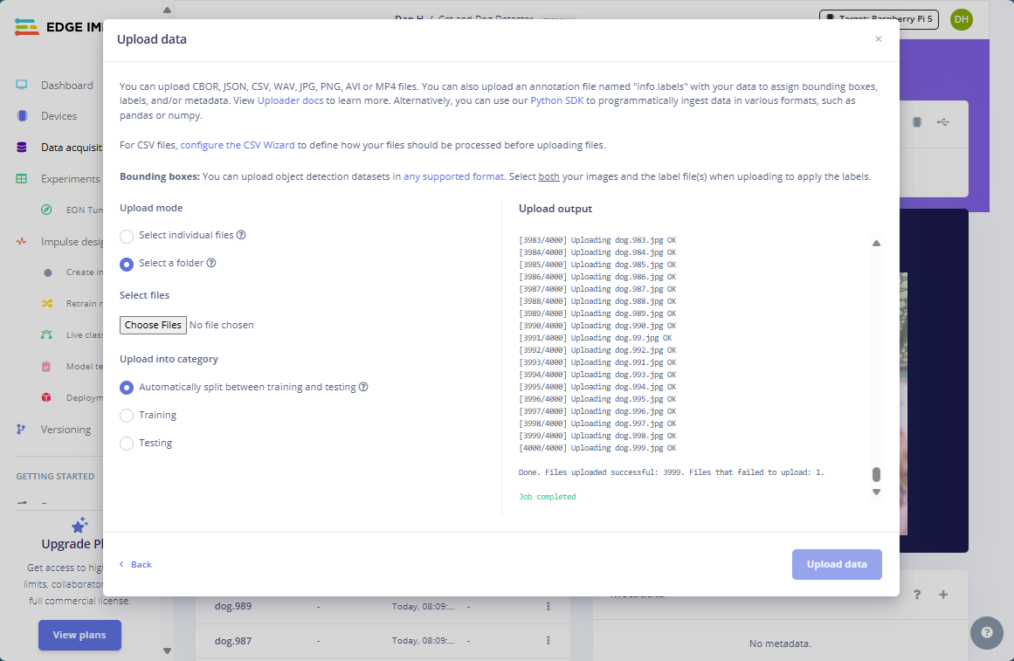1014x661 pixels.
Task: Select Testing as upload category
Action: coord(127,444)
